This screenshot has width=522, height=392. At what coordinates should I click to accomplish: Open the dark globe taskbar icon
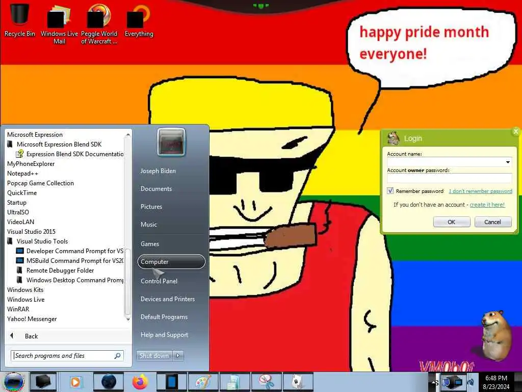(109, 382)
